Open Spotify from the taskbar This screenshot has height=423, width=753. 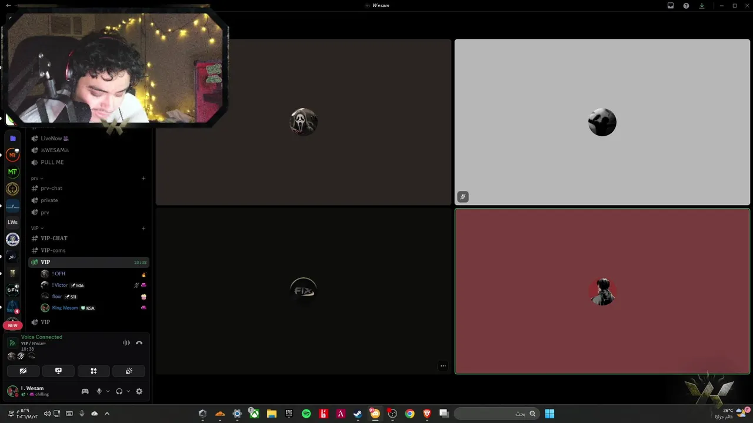pos(306,414)
